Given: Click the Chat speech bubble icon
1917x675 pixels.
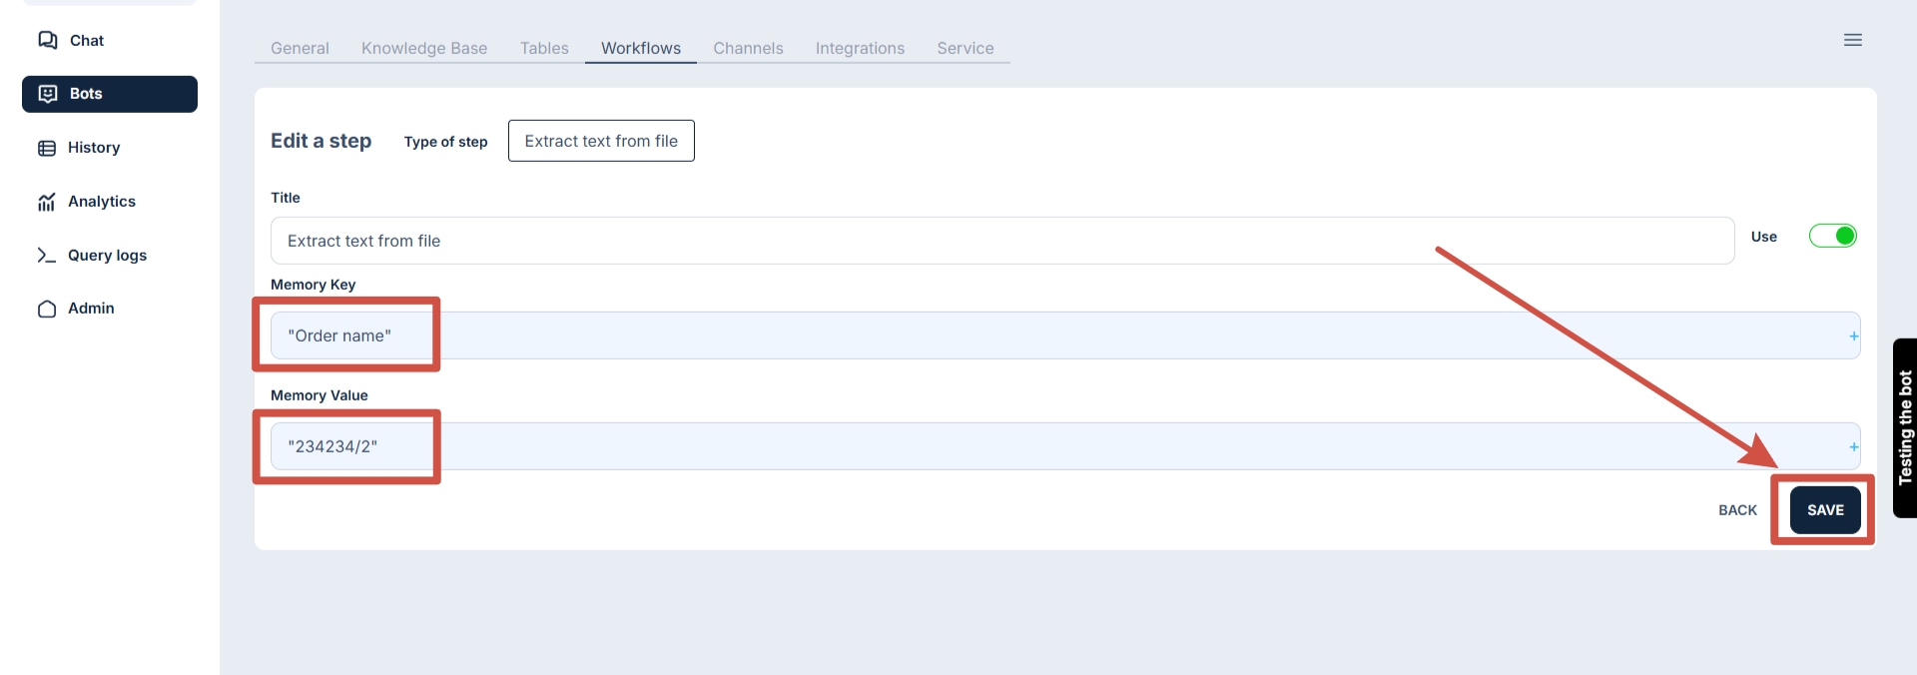Looking at the screenshot, I should 47,40.
